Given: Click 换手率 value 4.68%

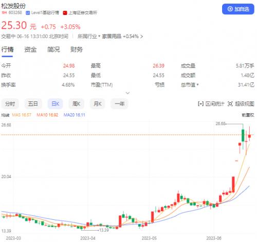Looking at the screenshot, I should (x=68, y=84).
